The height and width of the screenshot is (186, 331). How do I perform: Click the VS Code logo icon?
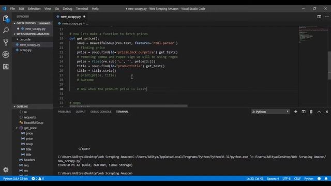[x=4, y=9]
